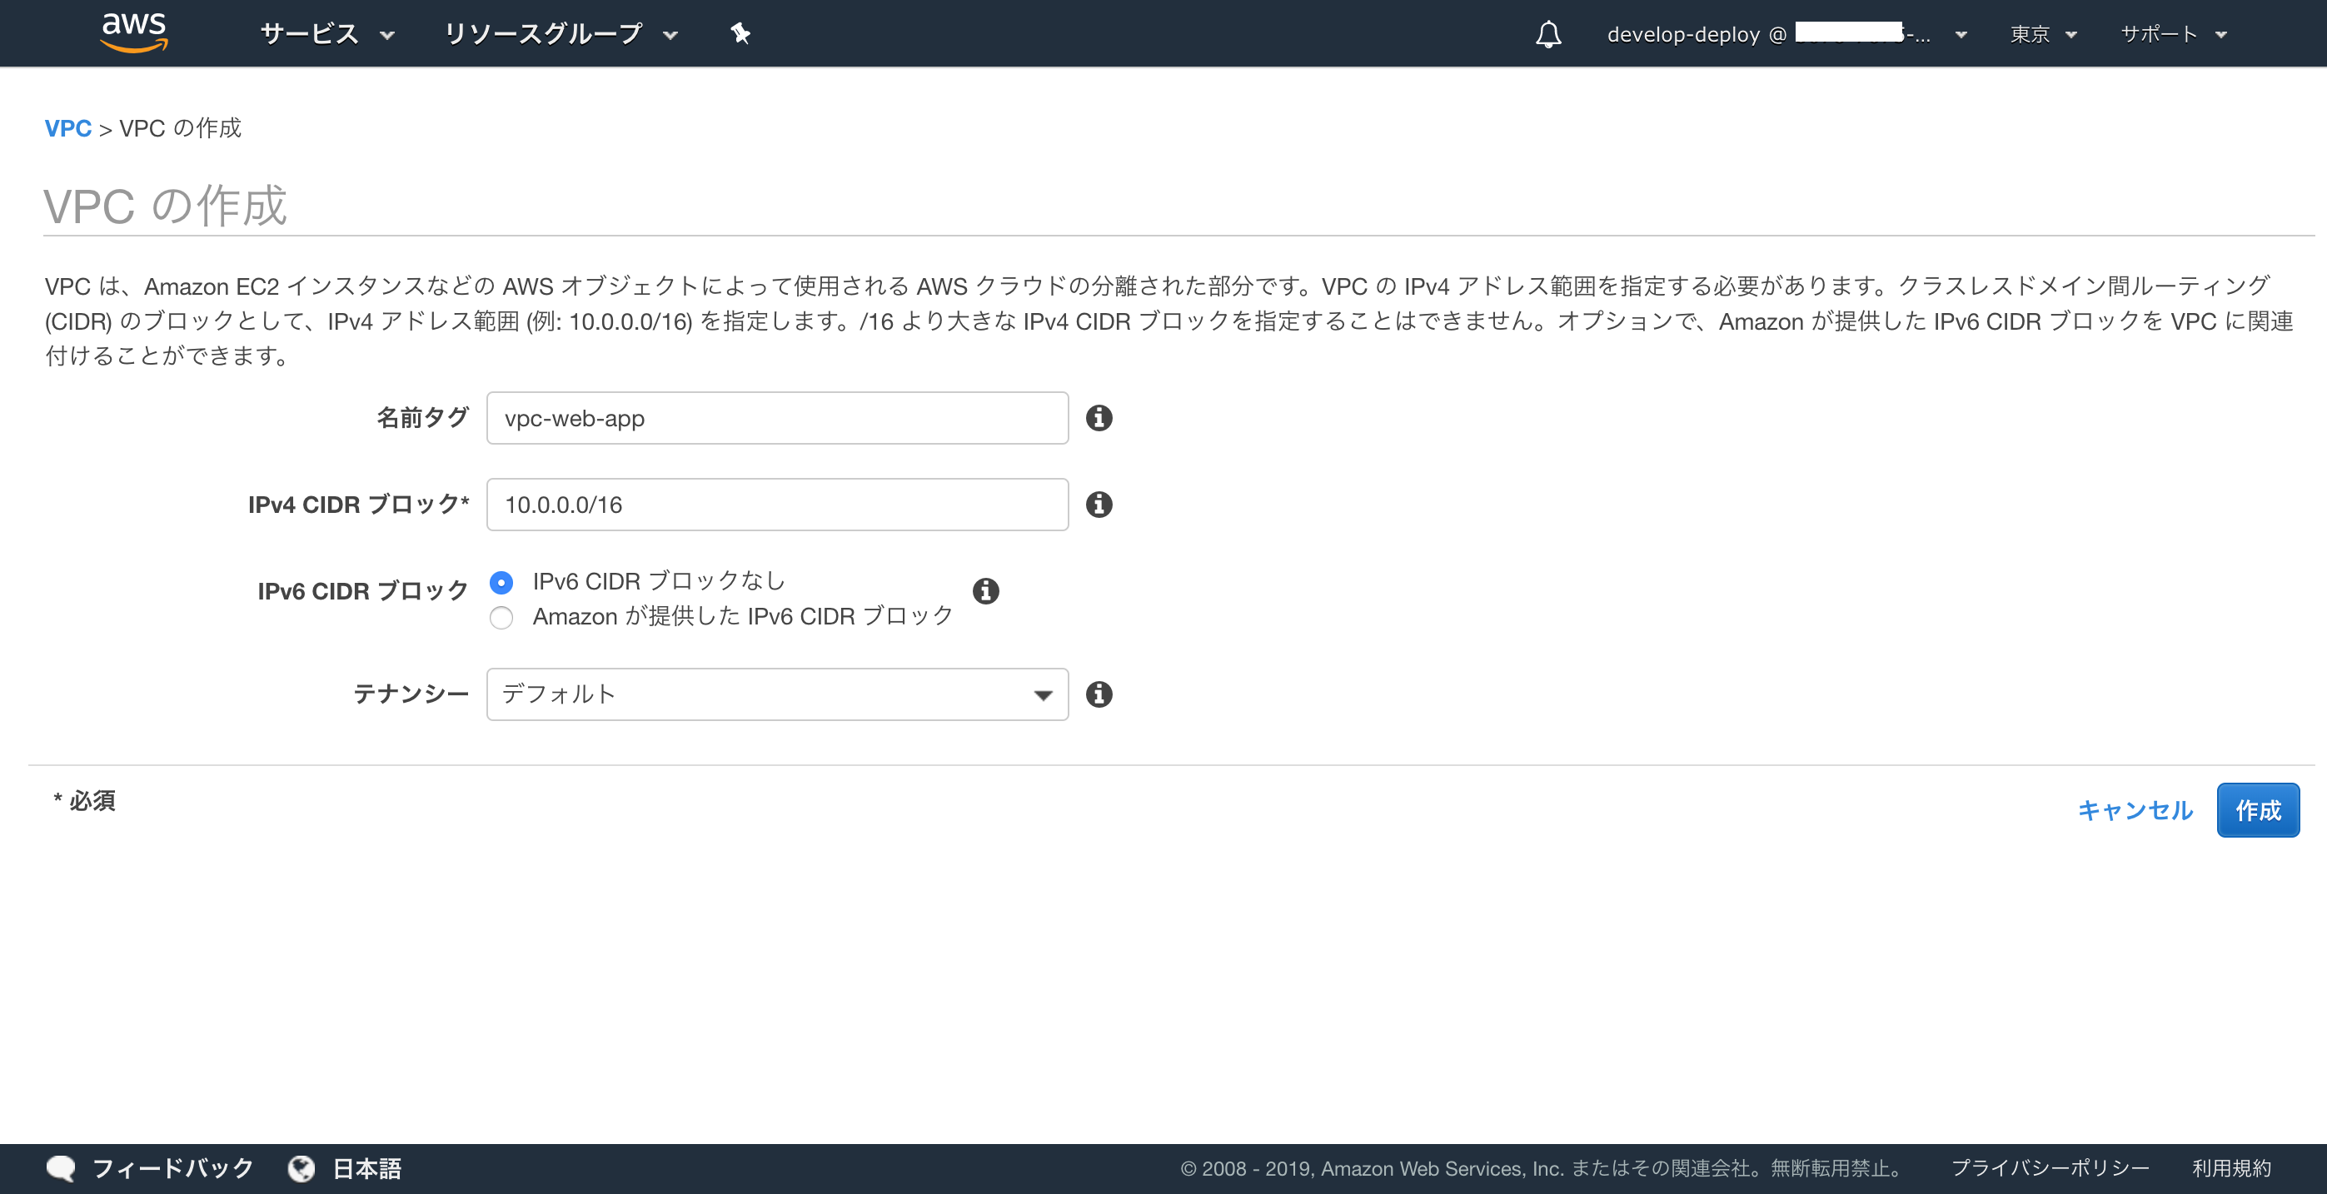Select IPv6 CIDR ブロックなし radio button
Viewport: 2327px width, 1194px height.
(x=501, y=583)
